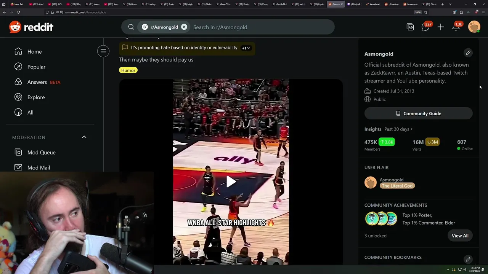Click the report flag icon
The width and height of the screenshot is (488, 274).
coord(125,48)
